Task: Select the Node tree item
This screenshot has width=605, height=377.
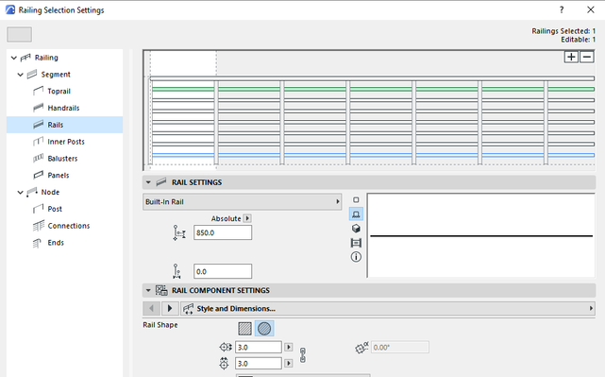Action: pyautogui.click(x=50, y=192)
